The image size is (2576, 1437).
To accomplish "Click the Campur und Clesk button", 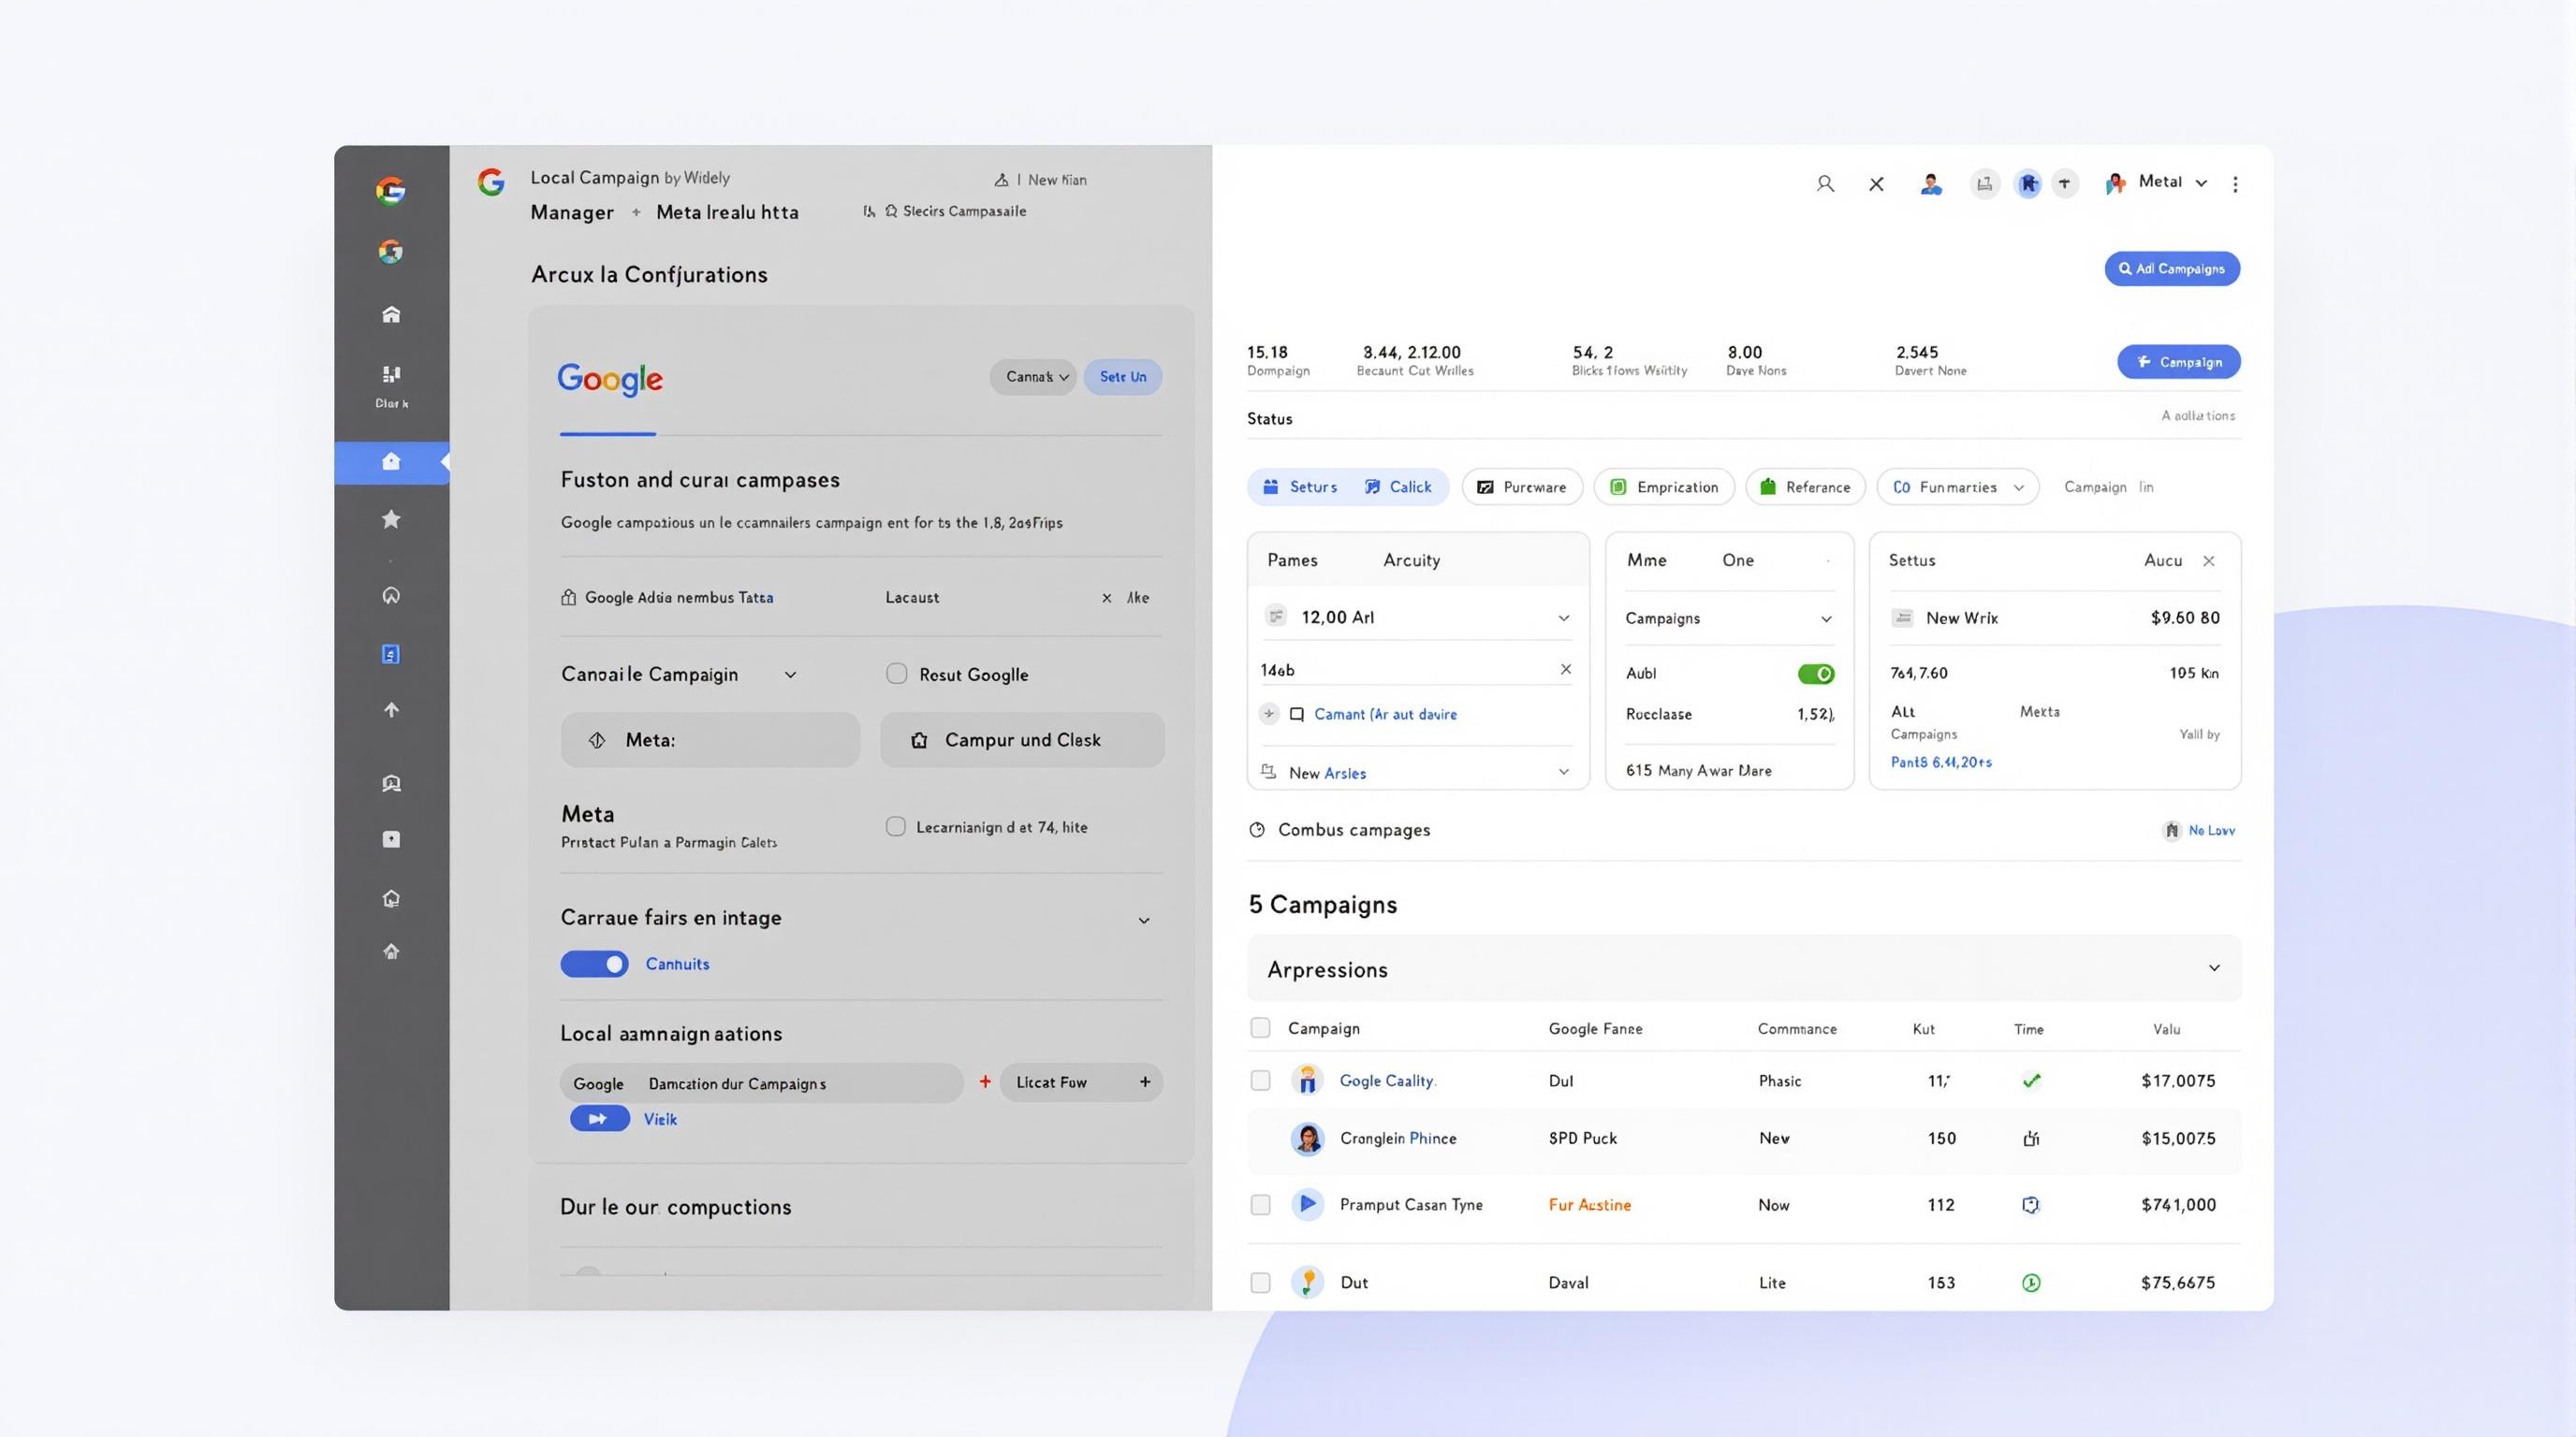I will pyautogui.click(x=1022, y=739).
